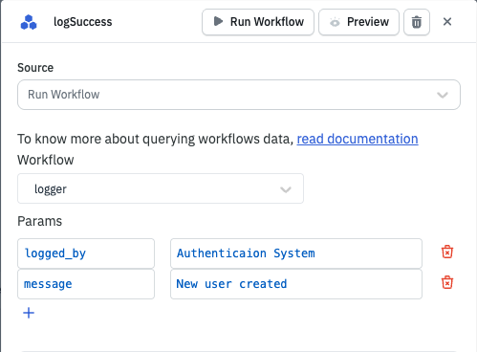The width and height of the screenshot is (477, 352).
Task: Open the Source dropdown showing Run Workflow
Action: pos(239,95)
